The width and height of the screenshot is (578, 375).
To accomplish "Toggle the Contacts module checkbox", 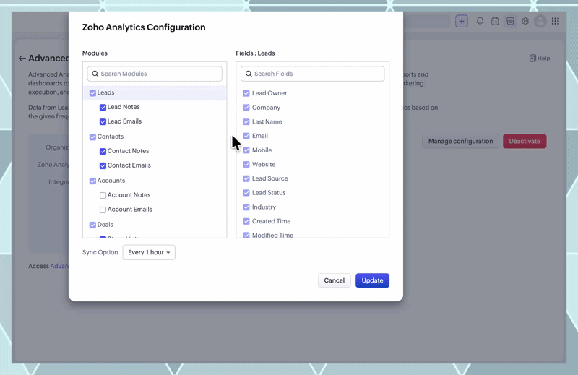I will (x=92, y=137).
